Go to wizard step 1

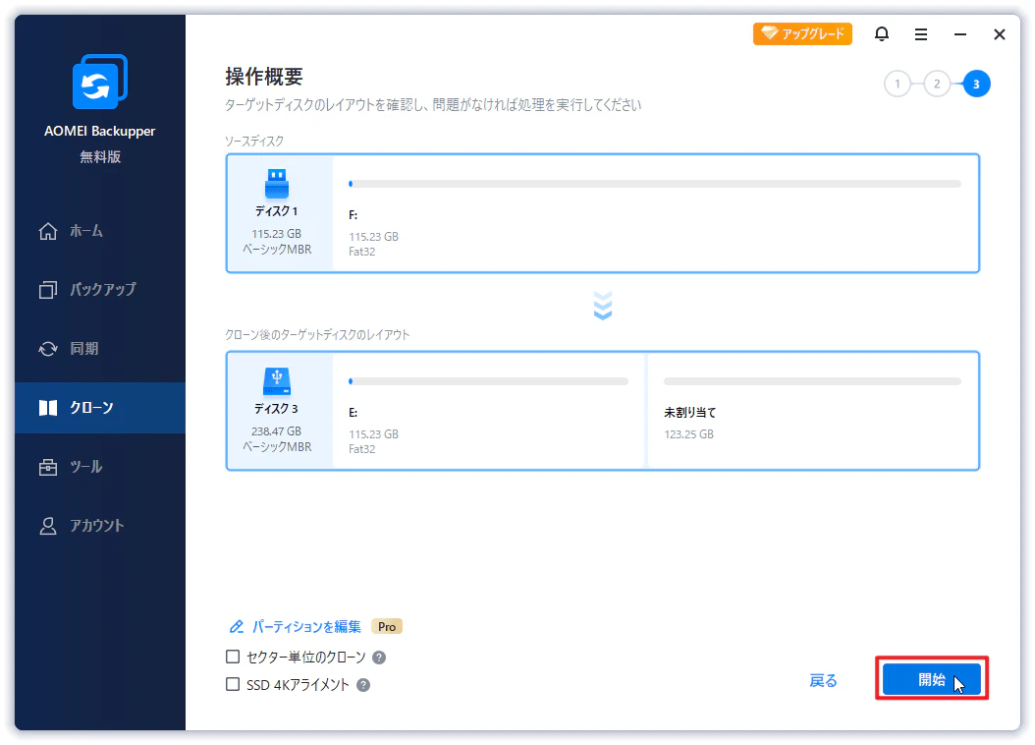coord(898,84)
